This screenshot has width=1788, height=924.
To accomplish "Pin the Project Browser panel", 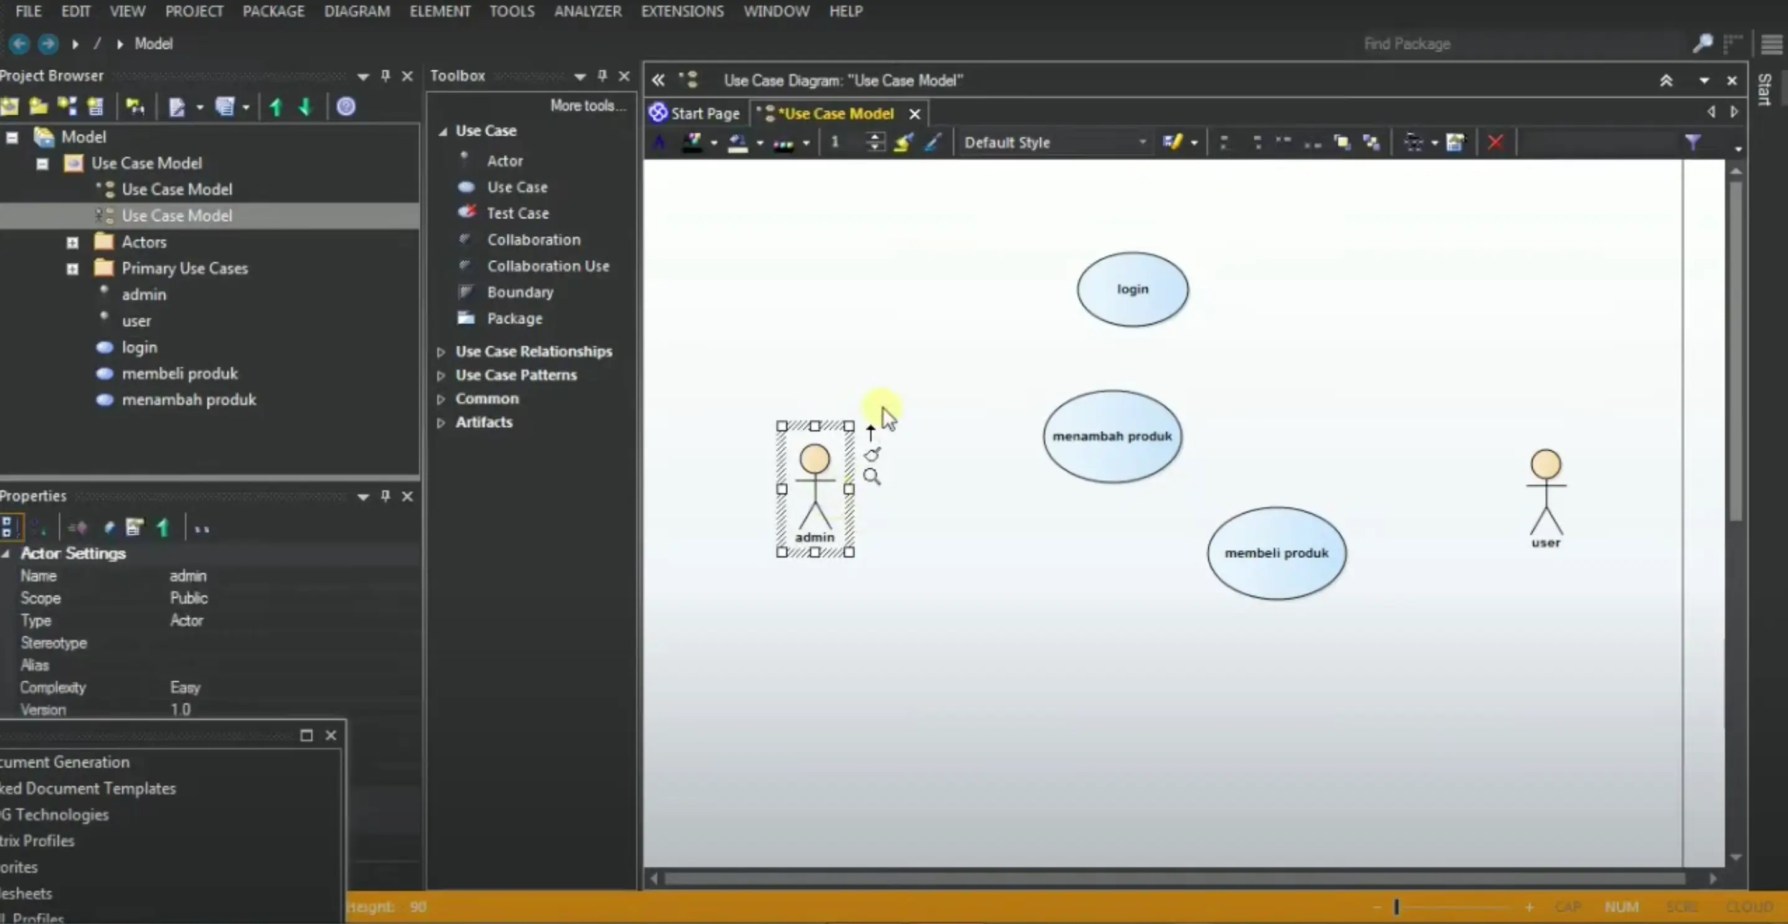I will (384, 77).
